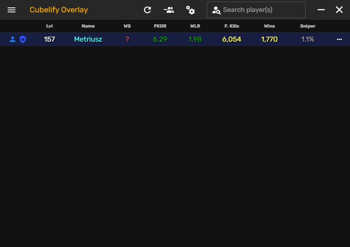Open the hamburger menu
Image resolution: width=350 pixels, height=247 pixels.
coord(12,10)
